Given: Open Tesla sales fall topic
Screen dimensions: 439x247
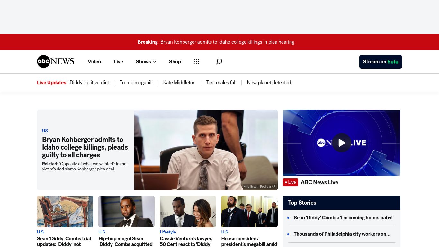Looking at the screenshot, I should tap(221, 83).
